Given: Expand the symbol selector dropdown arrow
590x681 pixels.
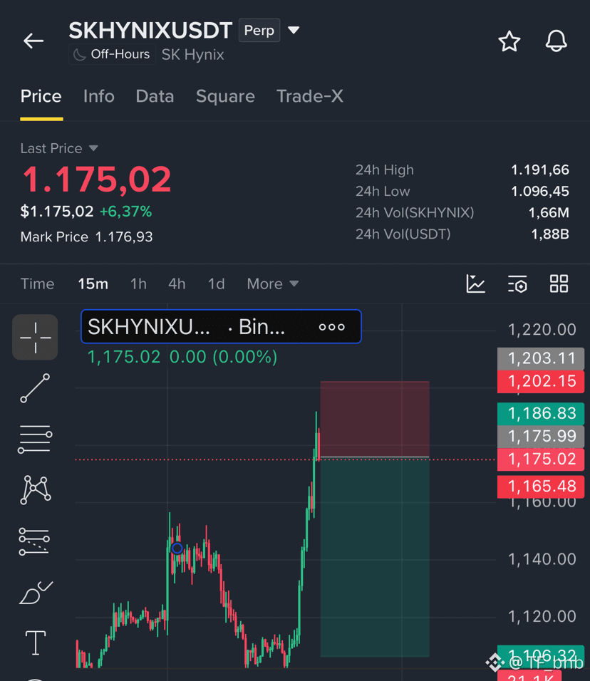Looking at the screenshot, I should click(294, 30).
